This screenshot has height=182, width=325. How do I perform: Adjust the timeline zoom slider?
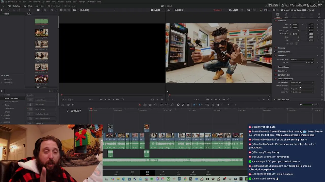click(x=228, y=105)
